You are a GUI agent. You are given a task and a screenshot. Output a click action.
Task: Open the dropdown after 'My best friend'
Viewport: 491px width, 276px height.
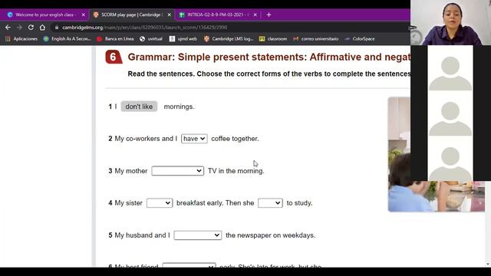189,265
